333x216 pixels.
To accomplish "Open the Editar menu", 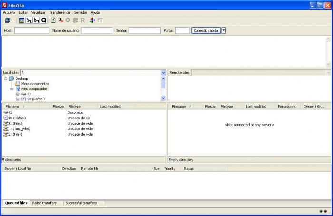I will point(23,12).
